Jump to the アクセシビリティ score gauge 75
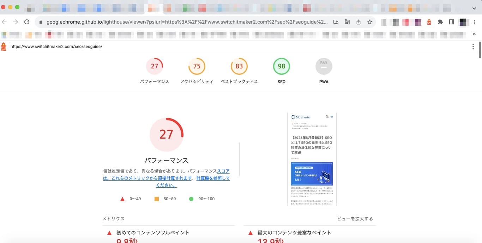 197,66
